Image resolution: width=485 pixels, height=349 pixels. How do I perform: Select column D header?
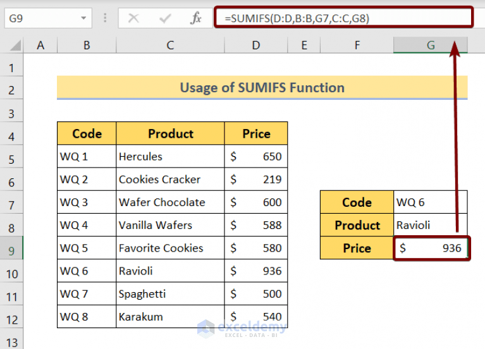pyautogui.click(x=256, y=45)
